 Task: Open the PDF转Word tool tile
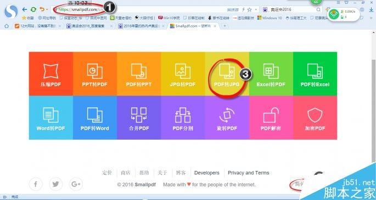95,118
